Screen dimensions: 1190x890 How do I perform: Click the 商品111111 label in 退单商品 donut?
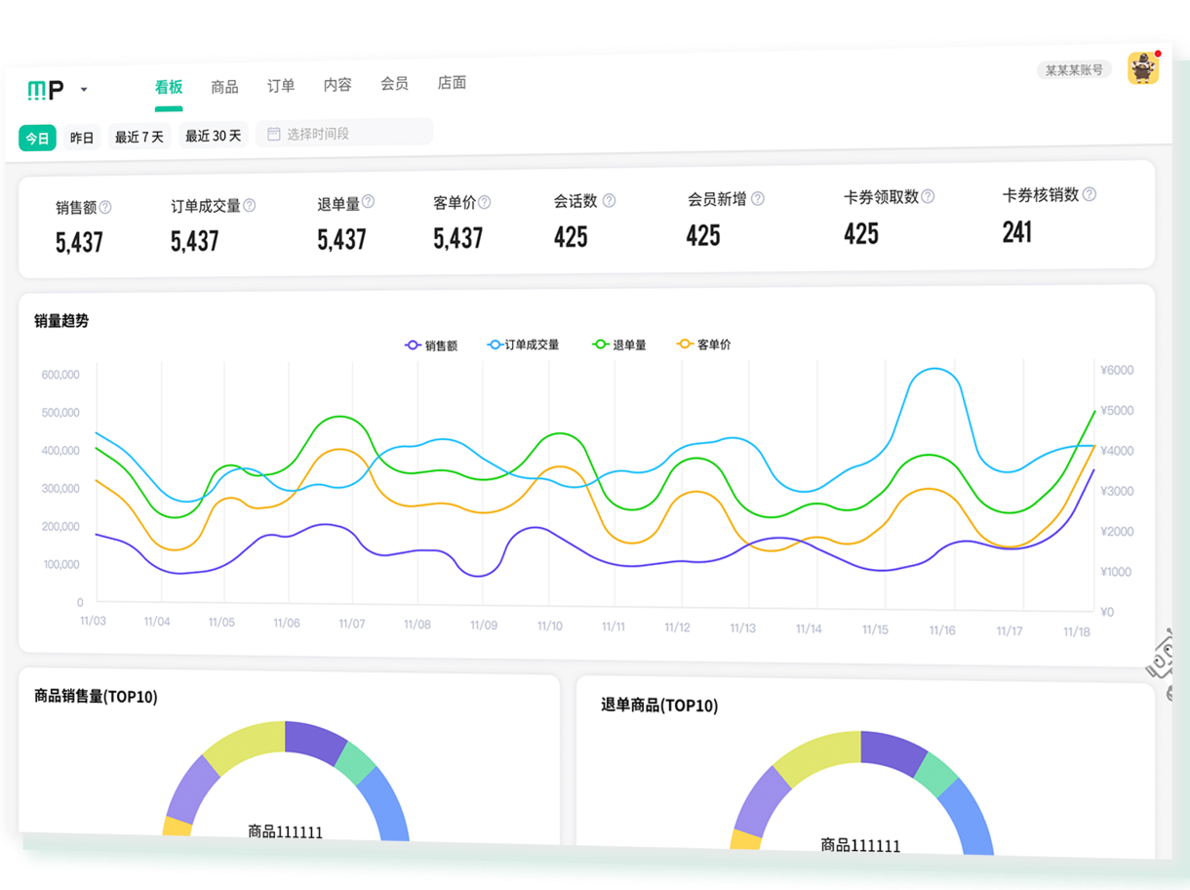tap(860, 845)
